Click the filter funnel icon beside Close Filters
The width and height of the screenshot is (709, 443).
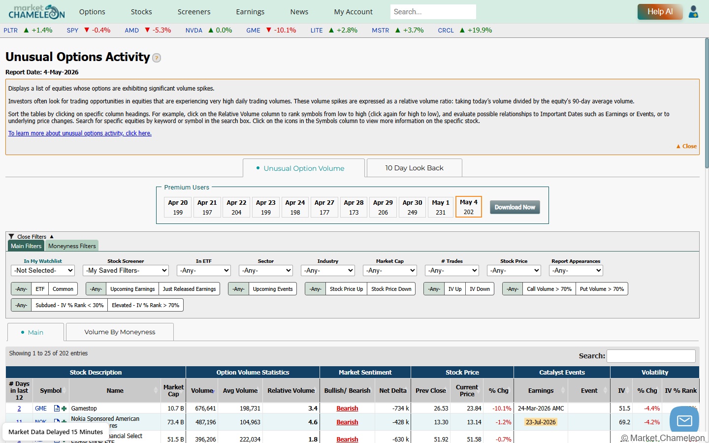point(11,237)
